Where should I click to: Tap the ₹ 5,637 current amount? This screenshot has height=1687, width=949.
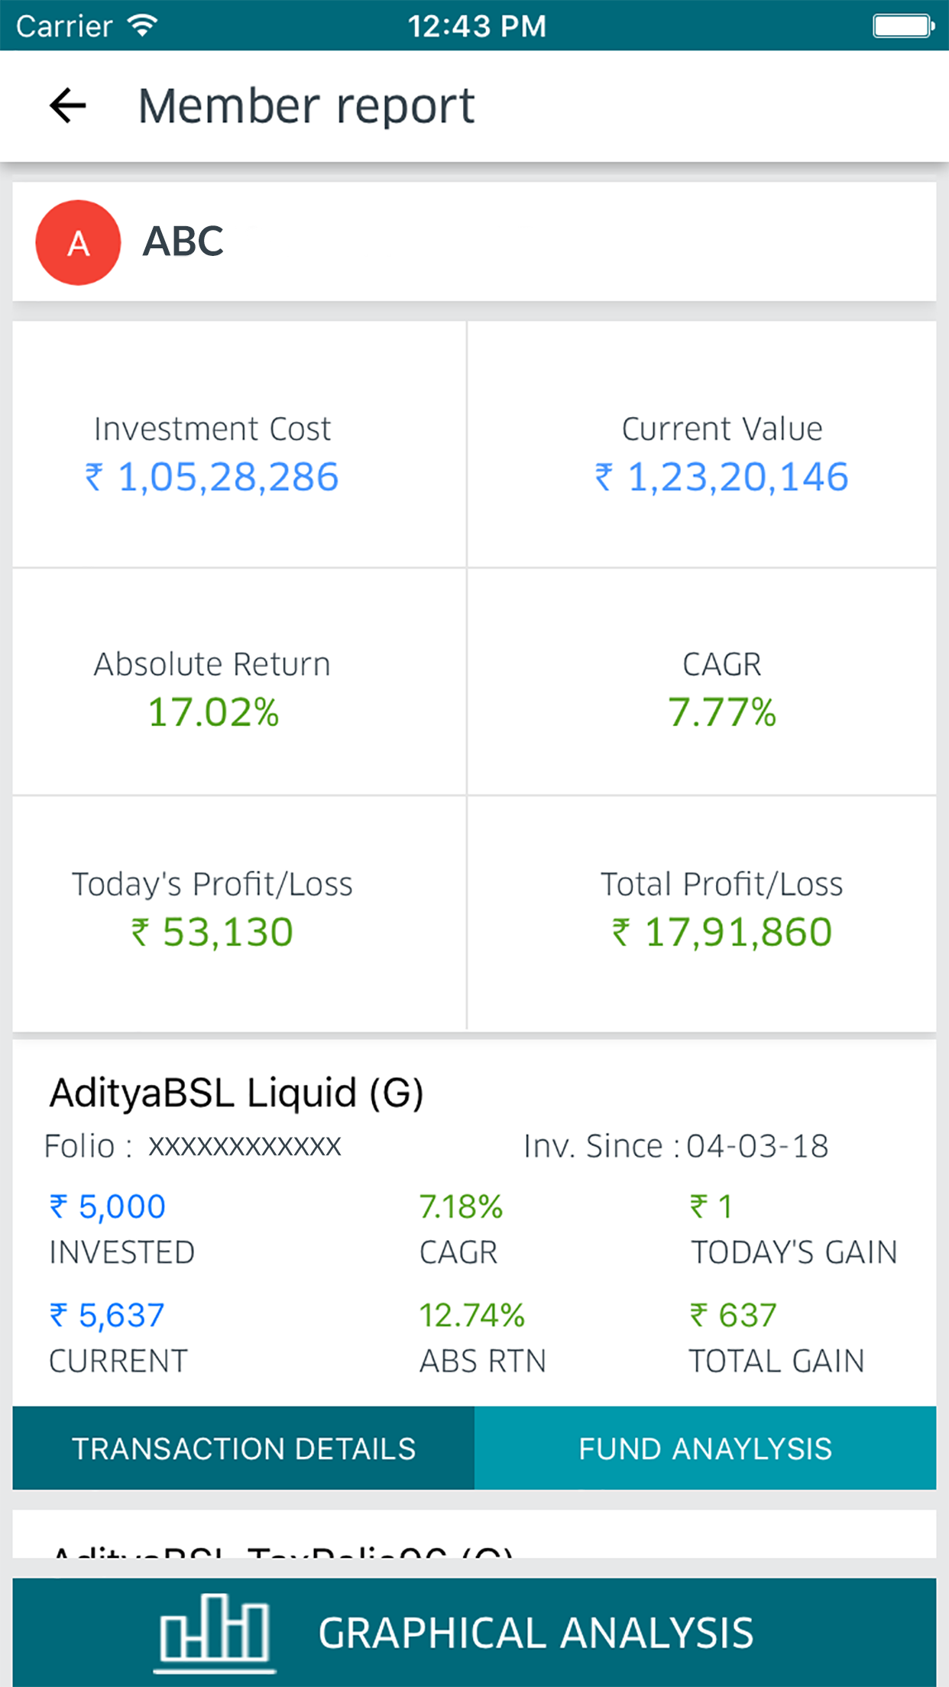point(108,1316)
